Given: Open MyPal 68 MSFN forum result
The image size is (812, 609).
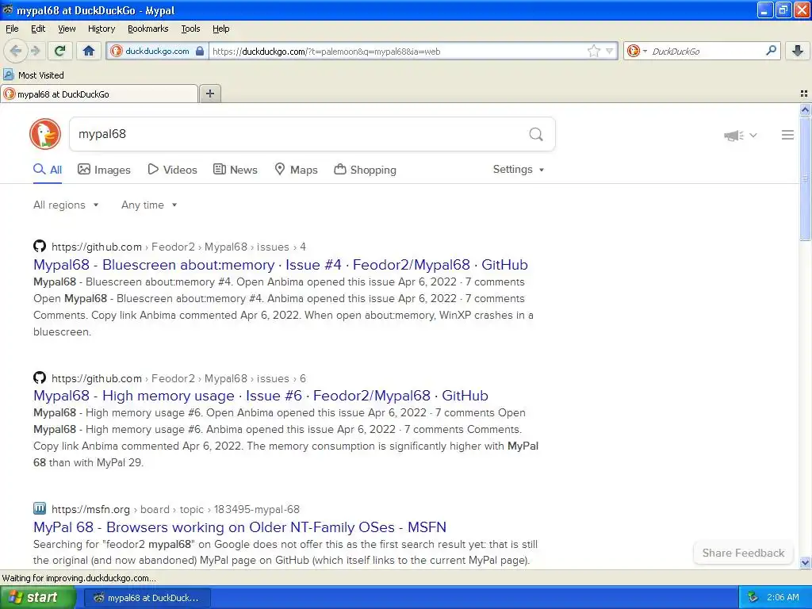Looking at the screenshot, I should tap(239, 527).
